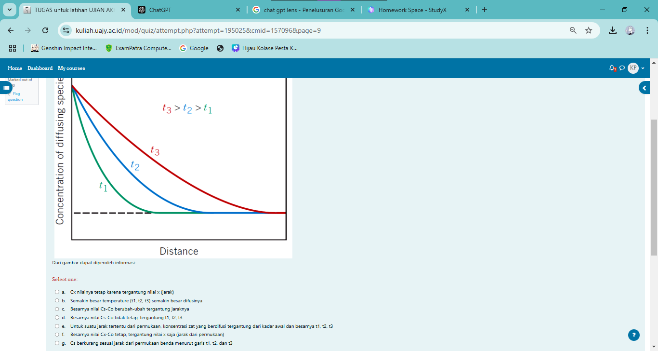
Task: Select option c: Cs-Co berubah-ubah tergantung jaraknya
Action: (x=57, y=309)
